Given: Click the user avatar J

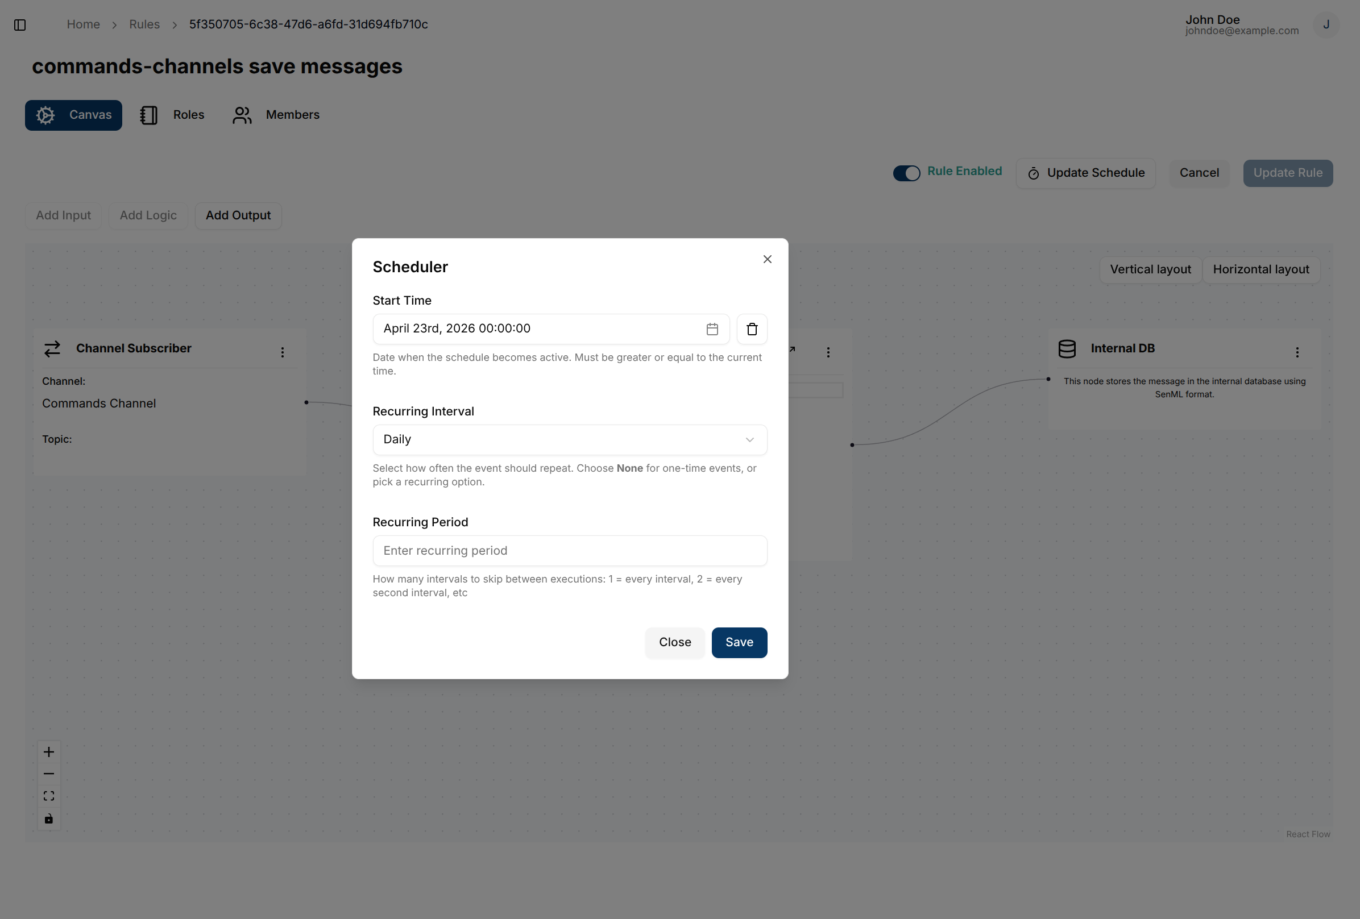Looking at the screenshot, I should tap(1325, 24).
